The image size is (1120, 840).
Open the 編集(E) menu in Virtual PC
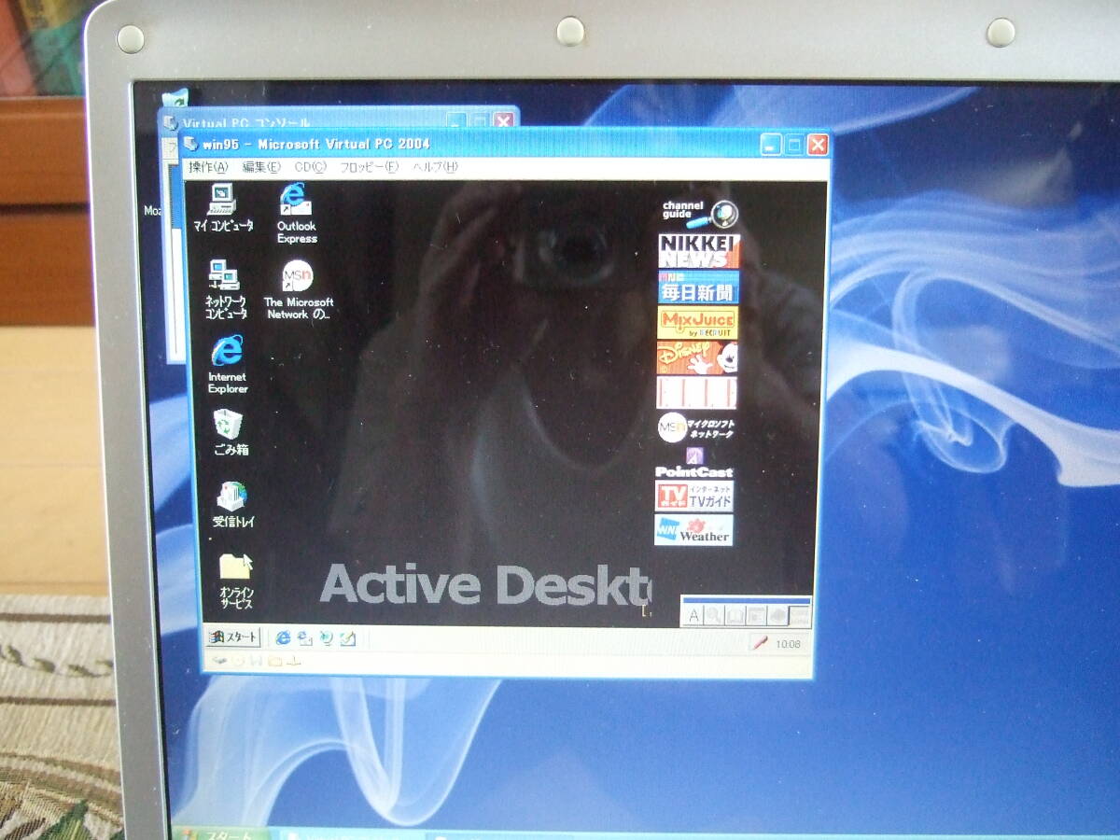(260, 167)
